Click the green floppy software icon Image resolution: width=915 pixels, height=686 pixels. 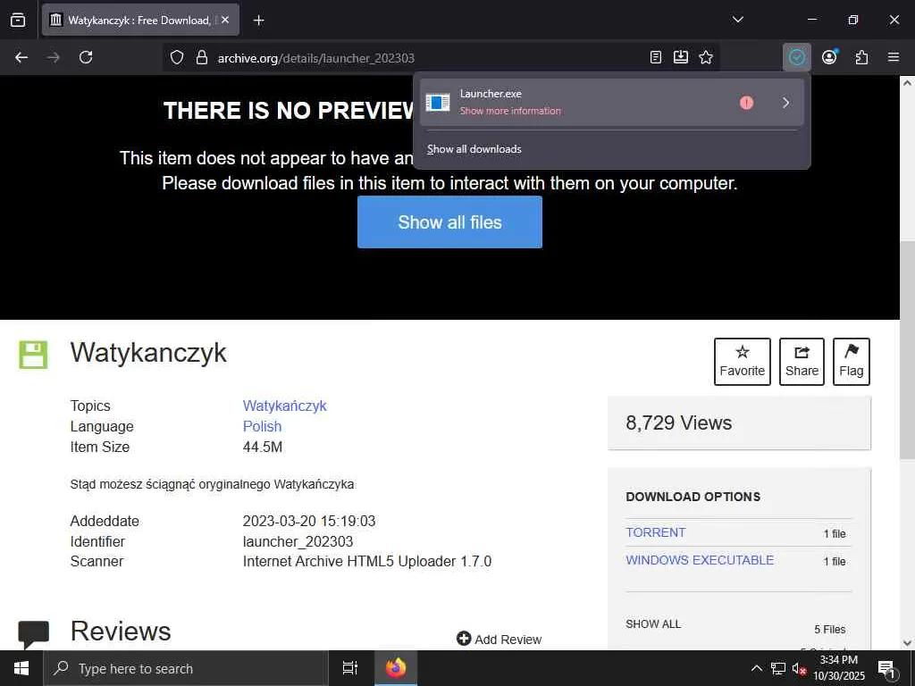(x=33, y=355)
